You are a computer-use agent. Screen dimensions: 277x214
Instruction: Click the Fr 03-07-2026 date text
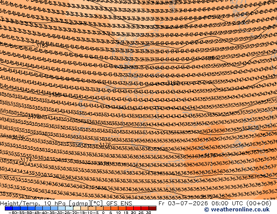click(183, 204)
